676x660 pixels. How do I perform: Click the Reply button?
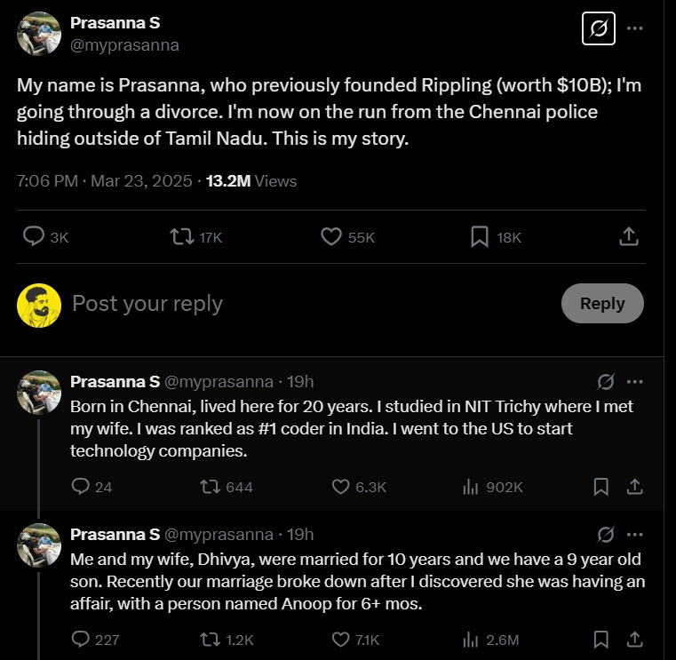[602, 303]
